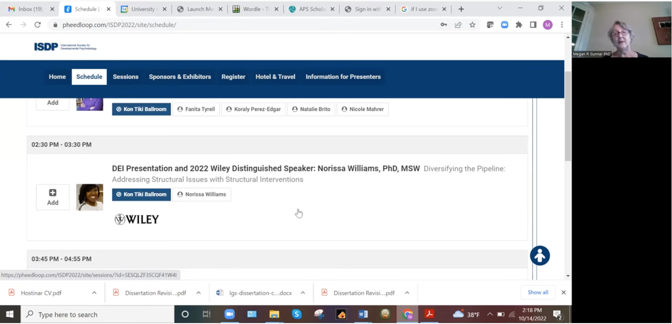
Task: Open the Chrome tab list dropdown arrow
Action: [499, 8]
